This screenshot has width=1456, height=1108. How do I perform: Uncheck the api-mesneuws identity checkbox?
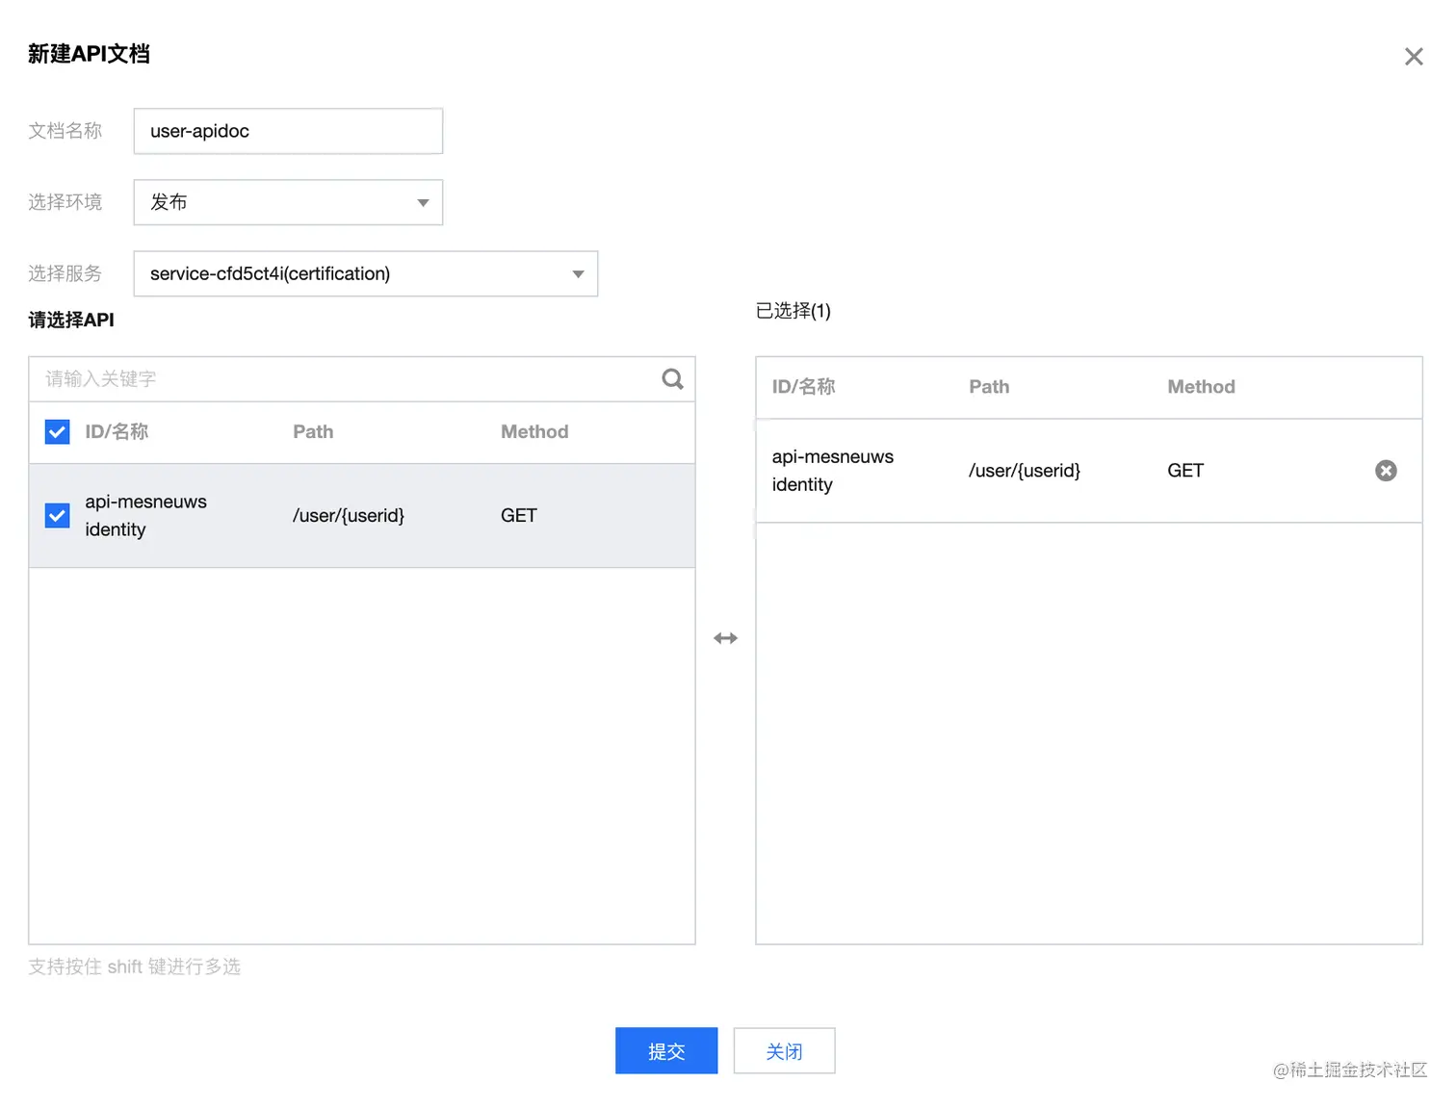click(x=58, y=516)
